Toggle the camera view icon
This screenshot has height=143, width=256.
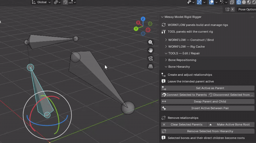[x=150, y=58]
